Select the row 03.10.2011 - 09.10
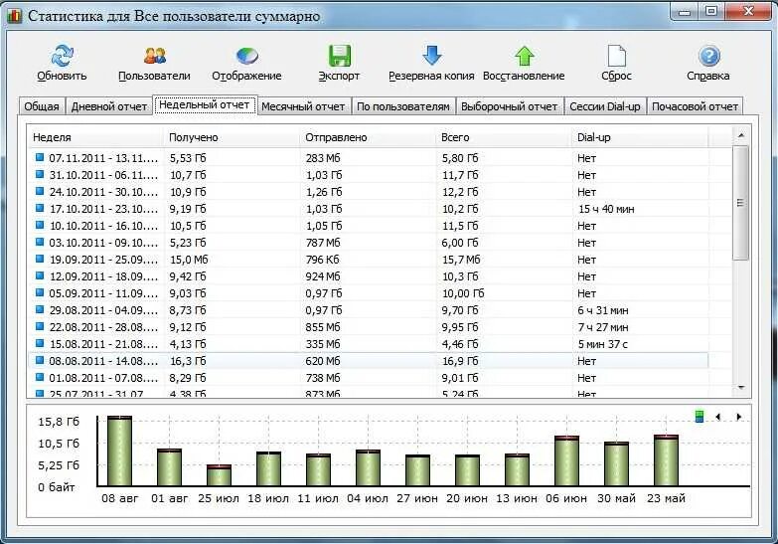The width and height of the screenshot is (778, 544). (369, 243)
